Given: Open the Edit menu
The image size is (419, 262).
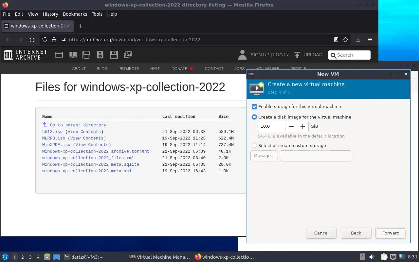Looking at the screenshot, I should coord(19,14).
